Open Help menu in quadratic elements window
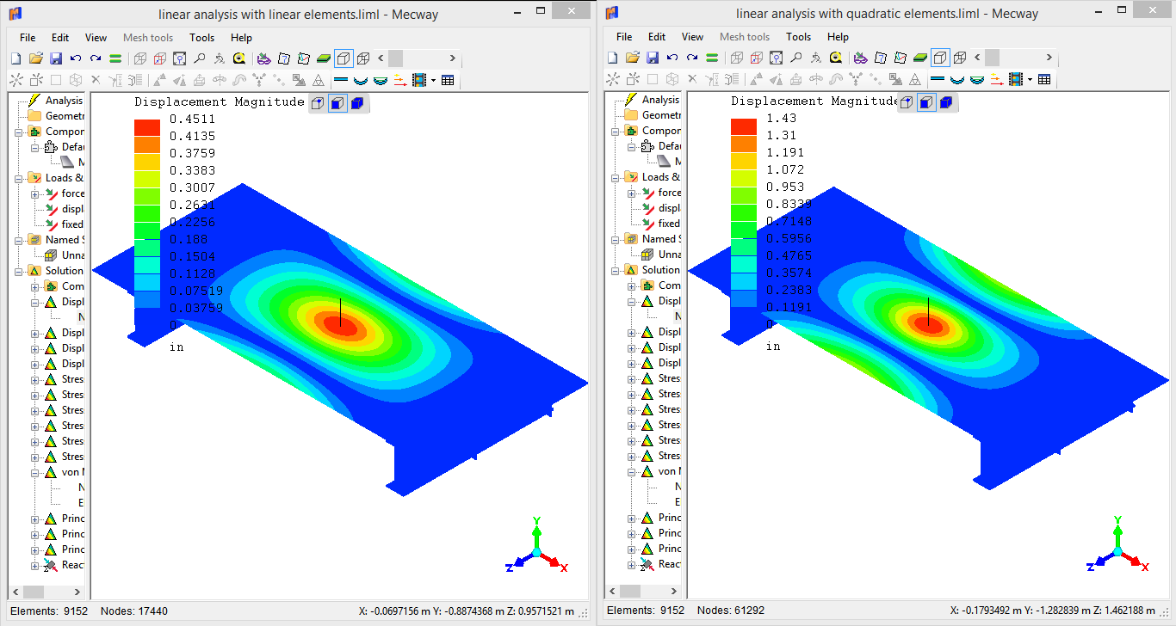This screenshot has width=1176, height=626. point(839,37)
